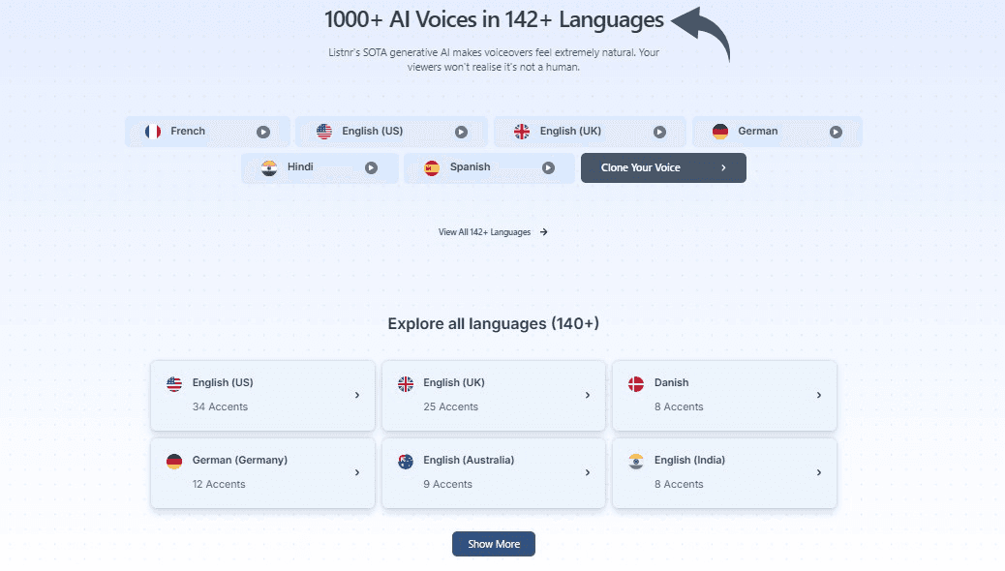Open the English (UK) 25 Accents card
1005x571 pixels.
point(494,396)
